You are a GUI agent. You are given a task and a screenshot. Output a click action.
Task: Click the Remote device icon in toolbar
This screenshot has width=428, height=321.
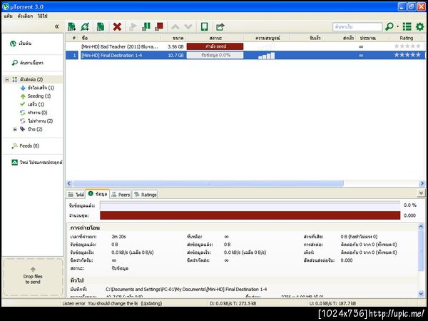pos(204,27)
